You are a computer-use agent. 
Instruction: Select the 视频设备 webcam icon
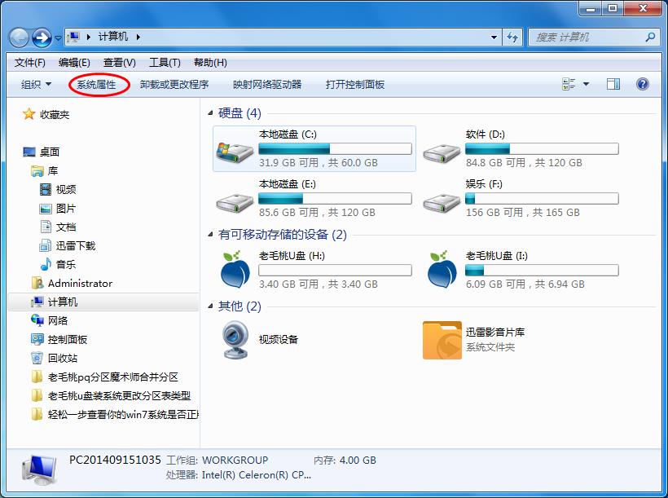click(x=235, y=340)
